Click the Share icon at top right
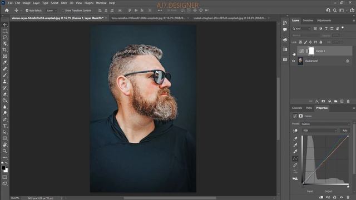Screen dimensions: 356x200 coord(352,11)
